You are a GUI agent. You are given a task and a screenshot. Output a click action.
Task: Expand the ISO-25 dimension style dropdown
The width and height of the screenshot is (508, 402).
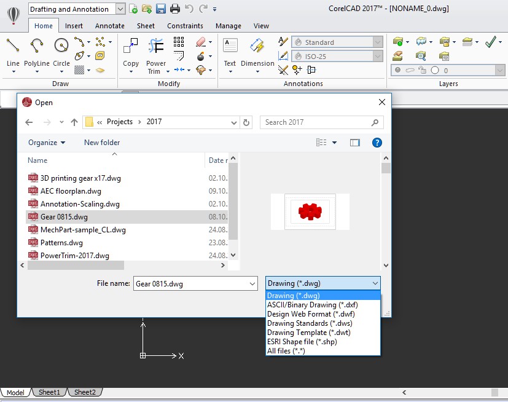click(378, 57)
